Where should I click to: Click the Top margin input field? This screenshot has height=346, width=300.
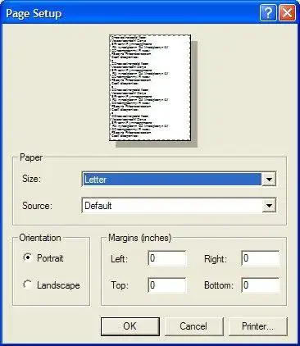point(167,285)
